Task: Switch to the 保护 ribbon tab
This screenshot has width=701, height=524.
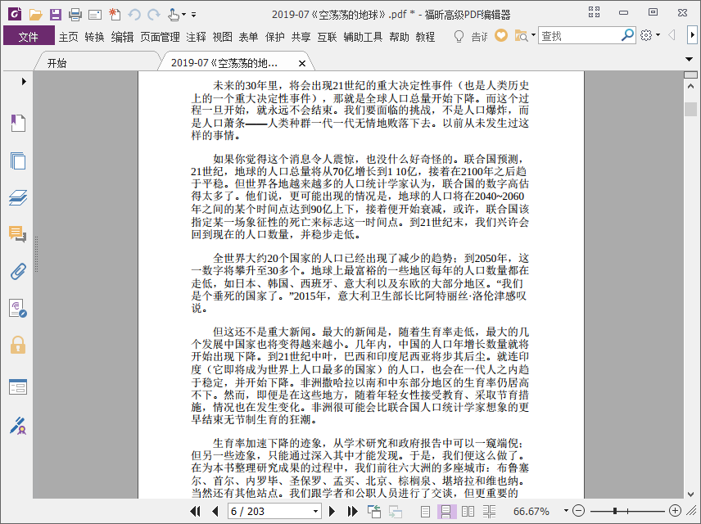Action: (274, 37)
